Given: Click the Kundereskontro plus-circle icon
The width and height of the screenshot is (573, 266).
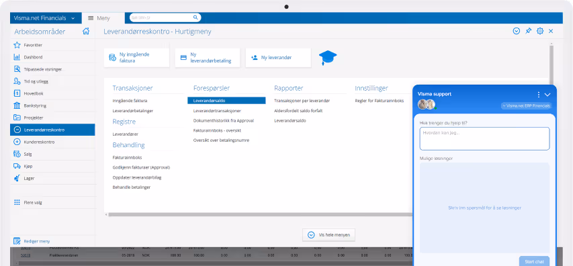Looking at the screenshot, I should tap(17, 142).
